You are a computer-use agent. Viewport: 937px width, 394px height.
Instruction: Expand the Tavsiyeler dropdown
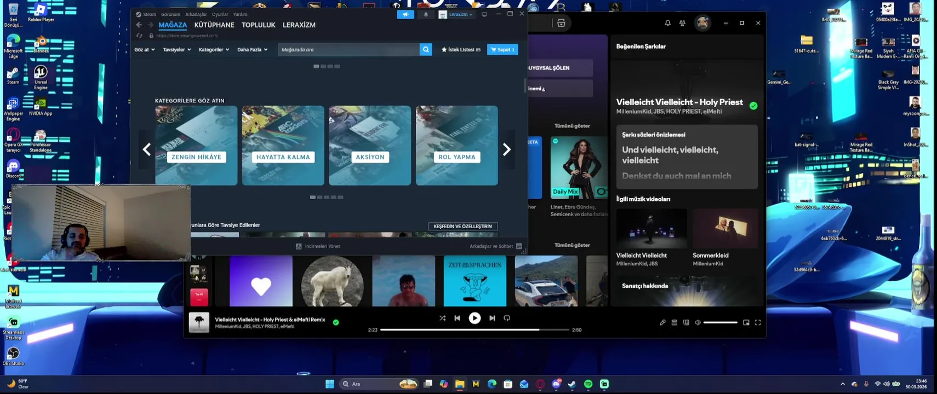coord(177,50)
